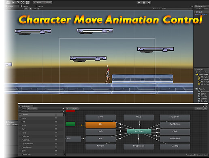Toggle scene lighting sun icon
209x158 pixels.
pos(30,9)
